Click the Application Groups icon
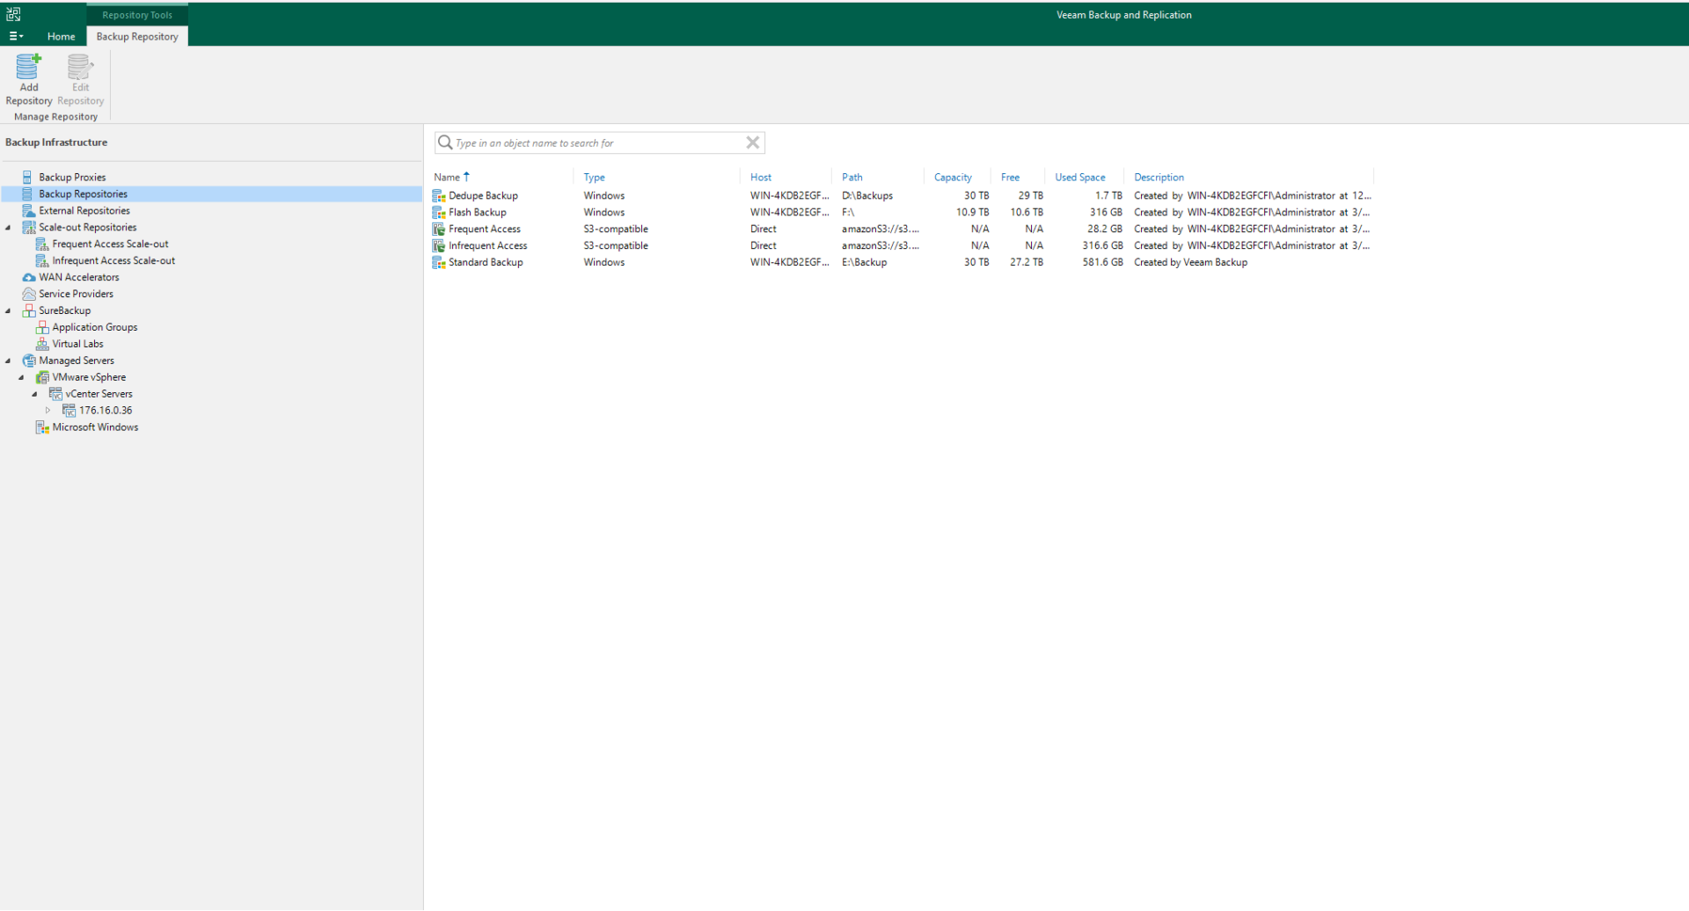This screenshot has width=1689, height=911. tap(41, 327)
